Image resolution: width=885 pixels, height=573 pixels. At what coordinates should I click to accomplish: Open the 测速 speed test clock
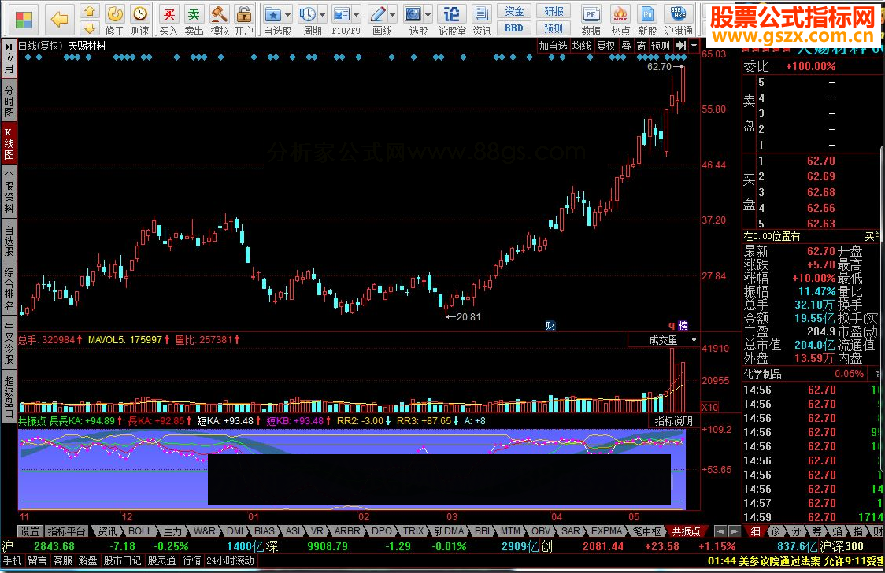139,20
